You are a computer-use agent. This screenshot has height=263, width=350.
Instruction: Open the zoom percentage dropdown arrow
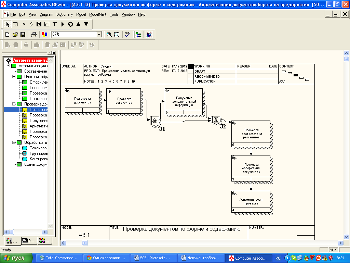pos(99,35)
